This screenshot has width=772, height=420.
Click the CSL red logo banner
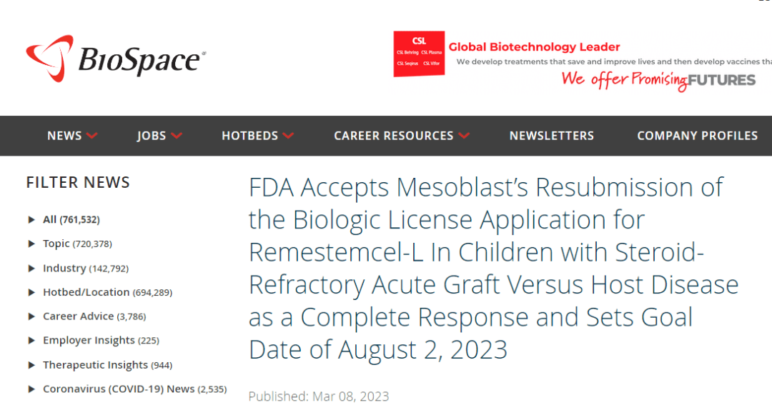(419, 54)
